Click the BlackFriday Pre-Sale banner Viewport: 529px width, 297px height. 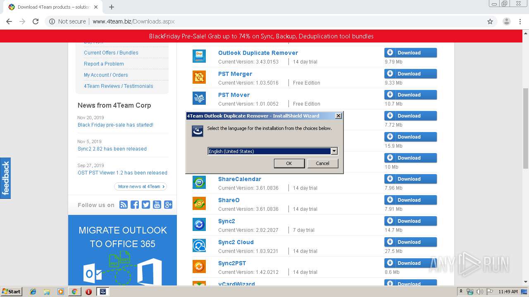(261, 36)
